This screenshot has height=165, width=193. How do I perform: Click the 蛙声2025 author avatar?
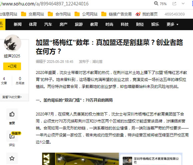click(x=13, y=43)
